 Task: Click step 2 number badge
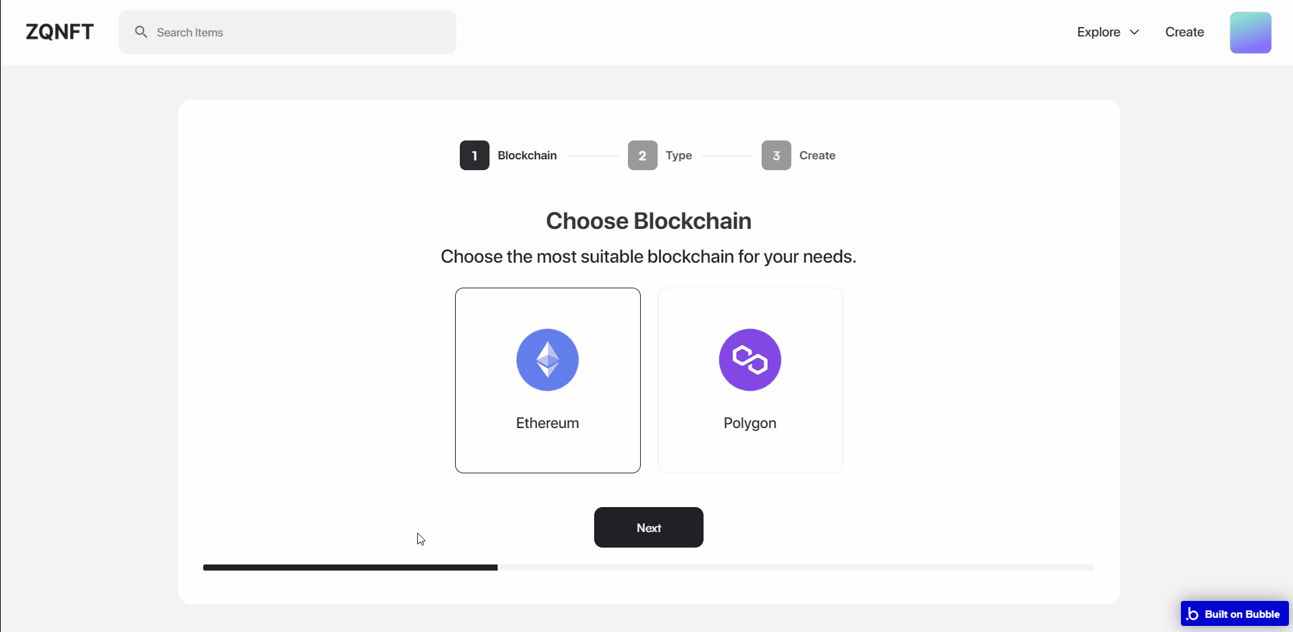643,155
